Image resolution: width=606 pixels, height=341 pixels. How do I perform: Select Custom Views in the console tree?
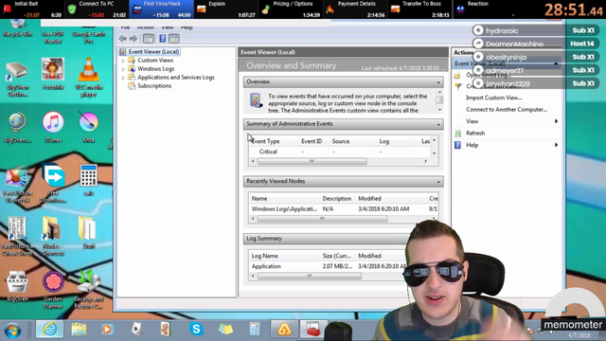pos(155,61)
